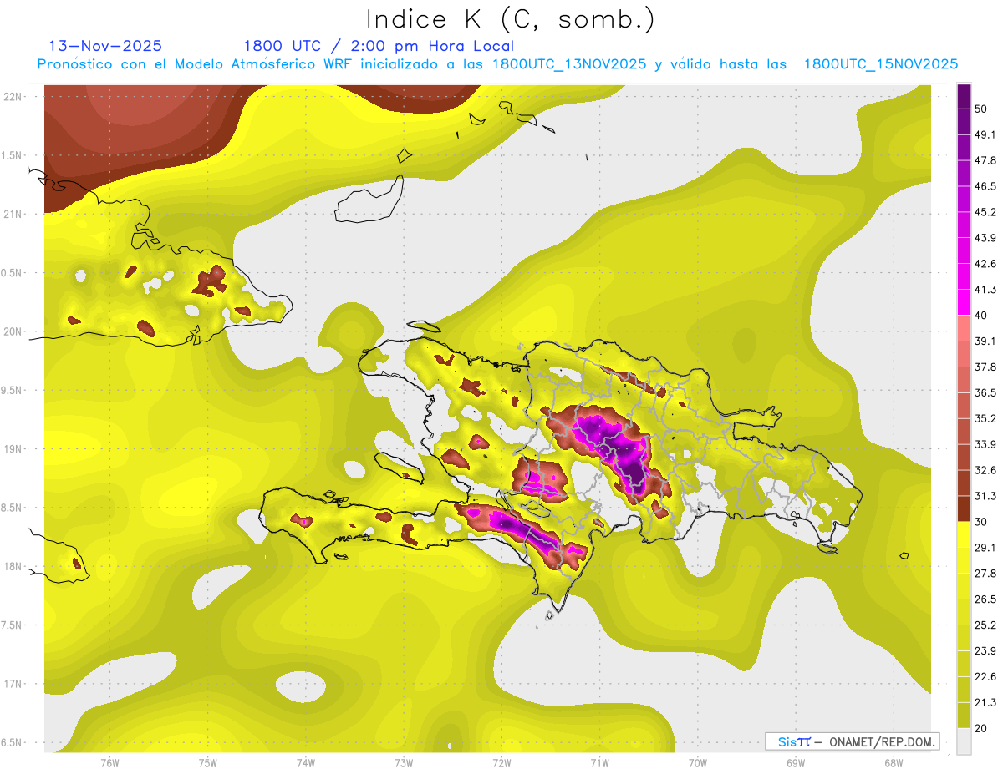Click the "17N" latitude label
Image resolution: width=1003 pixels, height=774 pixels.
tap(13, 684)
